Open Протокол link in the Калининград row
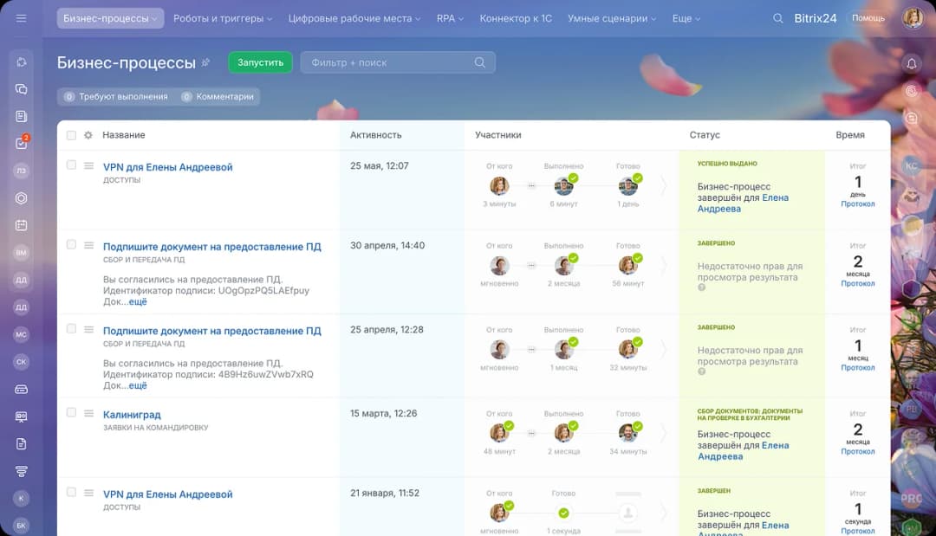 (857, 451)
